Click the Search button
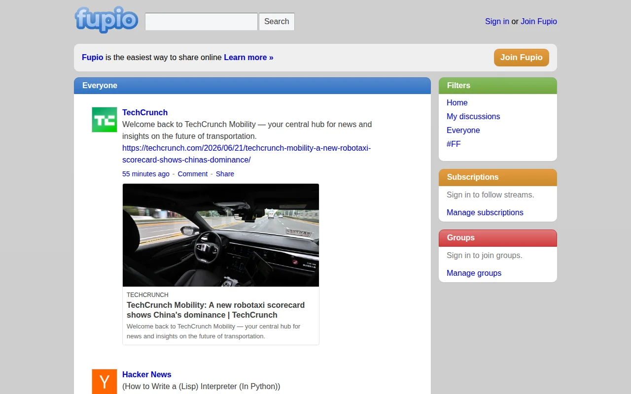631x394 pixels. click(x=277, y=22)
